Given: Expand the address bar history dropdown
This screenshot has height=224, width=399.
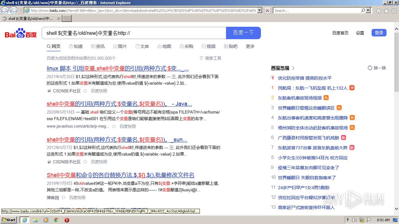Looking at the screenshot, I should 260,11.
